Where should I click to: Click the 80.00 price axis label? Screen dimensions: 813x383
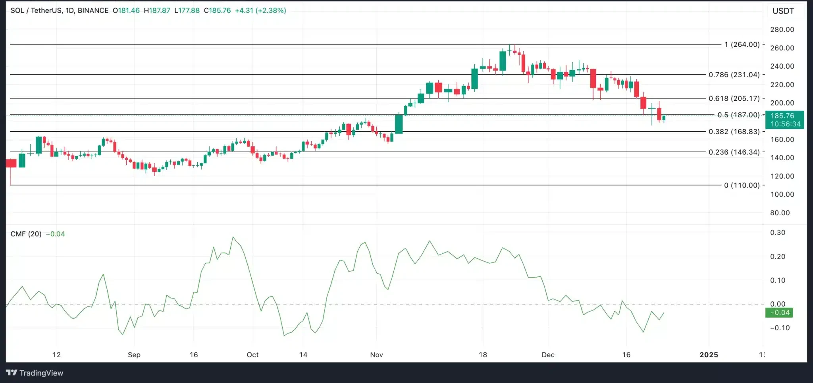click(780, 213)
